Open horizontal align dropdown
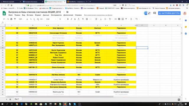 (97, 19)
